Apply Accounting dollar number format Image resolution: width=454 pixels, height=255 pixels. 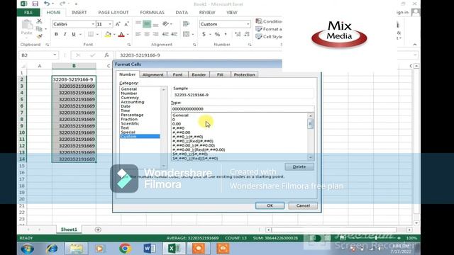tap(204, 35)
